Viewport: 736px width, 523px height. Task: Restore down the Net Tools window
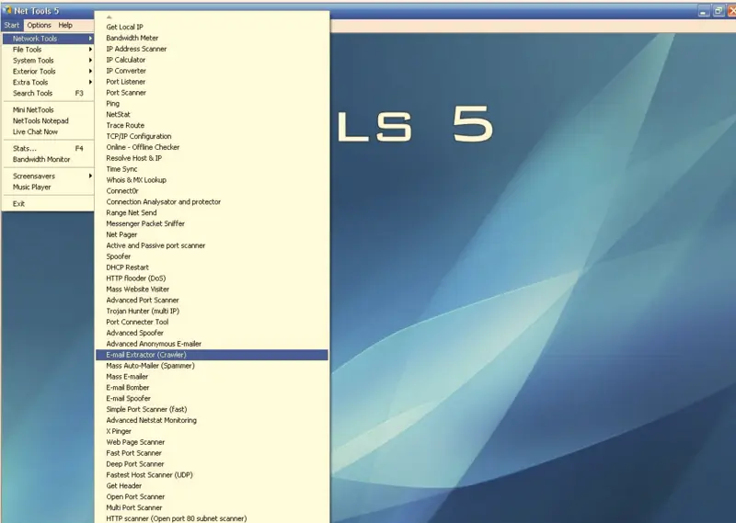(x=718, y=11)
